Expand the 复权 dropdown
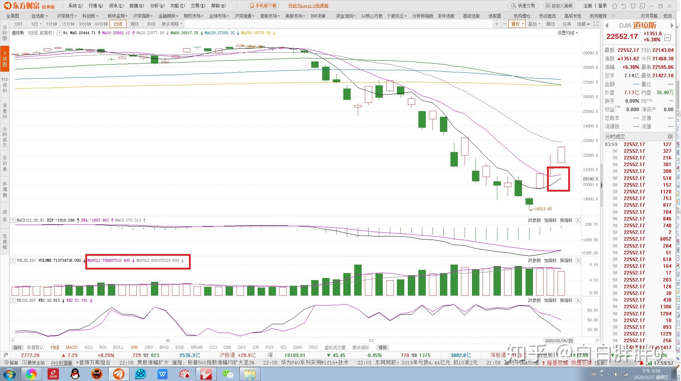This screenshot has width=681, height=381. point(517,24)
